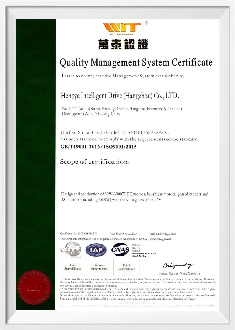Screen dimensions: 235x330
Task: Select the Second Surveillance box
Action: tap(100, 267)
